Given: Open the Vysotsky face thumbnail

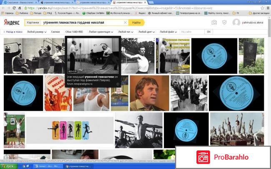Looking at the screenshot, I should 149,93.
